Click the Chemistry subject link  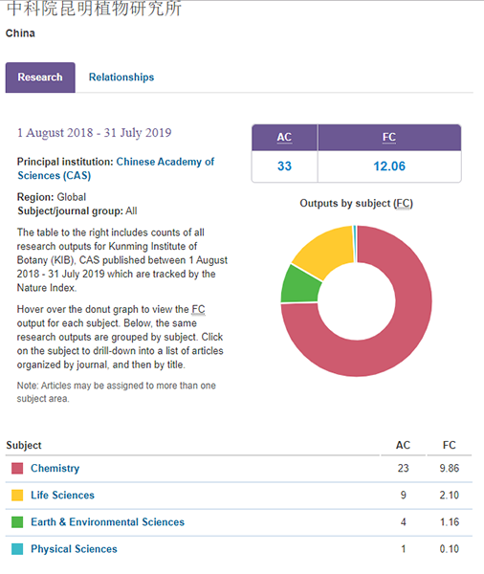[x=55, y=468]
